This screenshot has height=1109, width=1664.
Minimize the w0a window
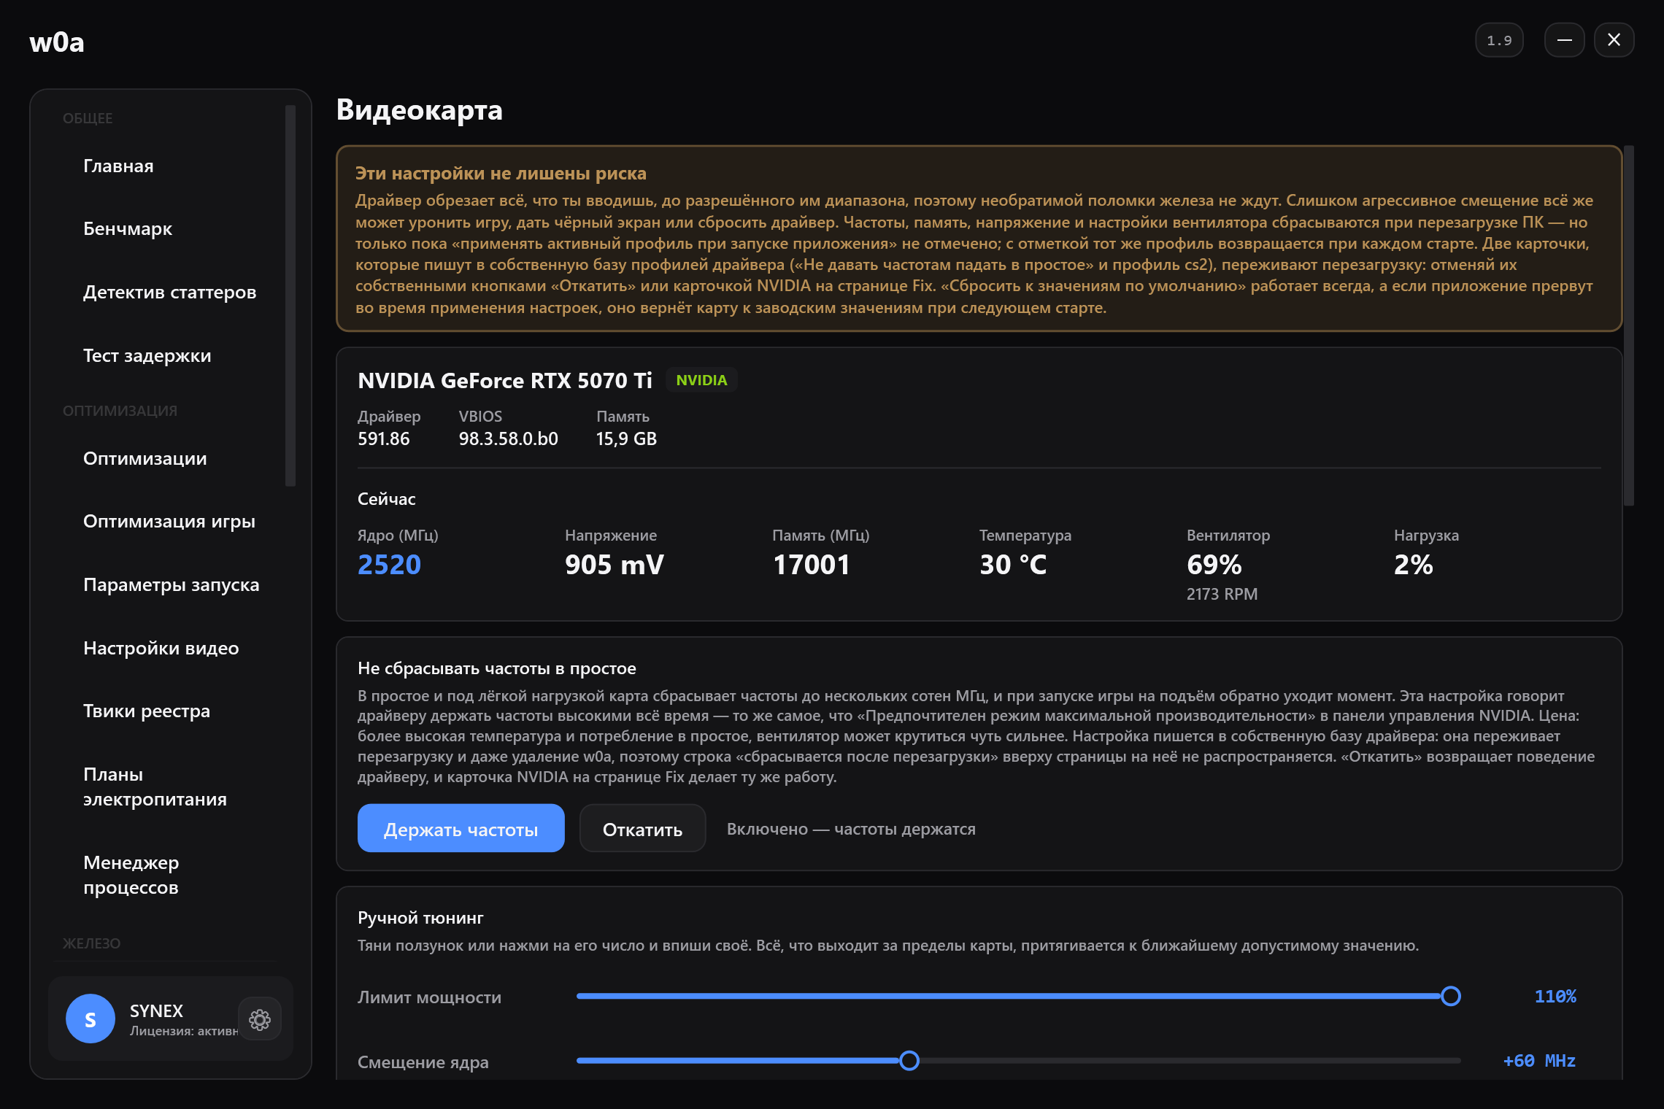(1564, 40)
